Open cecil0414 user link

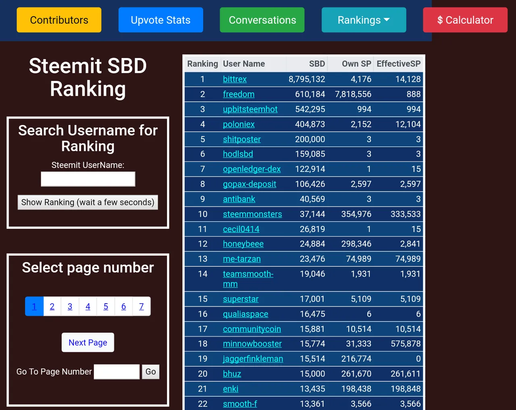[241, 229]
